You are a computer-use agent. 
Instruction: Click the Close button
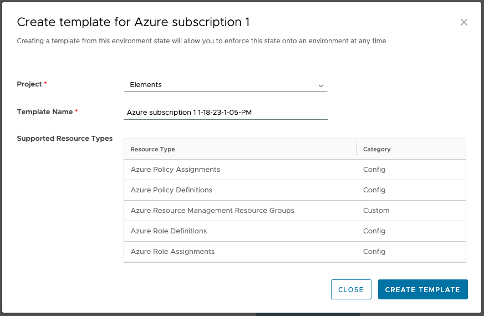coord(350,289)
